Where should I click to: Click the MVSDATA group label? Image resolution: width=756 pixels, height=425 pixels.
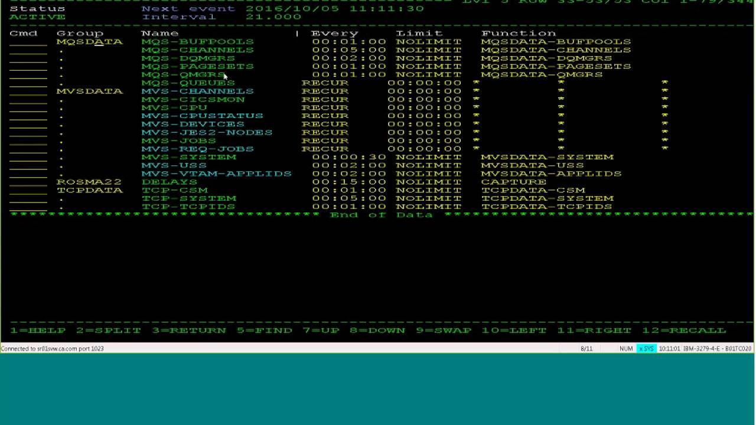(90, 91)
